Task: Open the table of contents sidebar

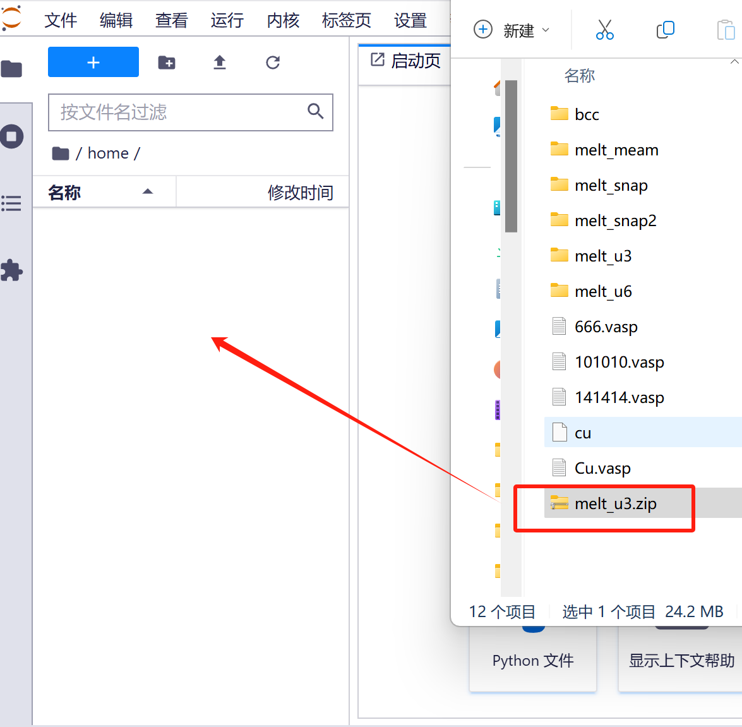Action: (12, 203)
